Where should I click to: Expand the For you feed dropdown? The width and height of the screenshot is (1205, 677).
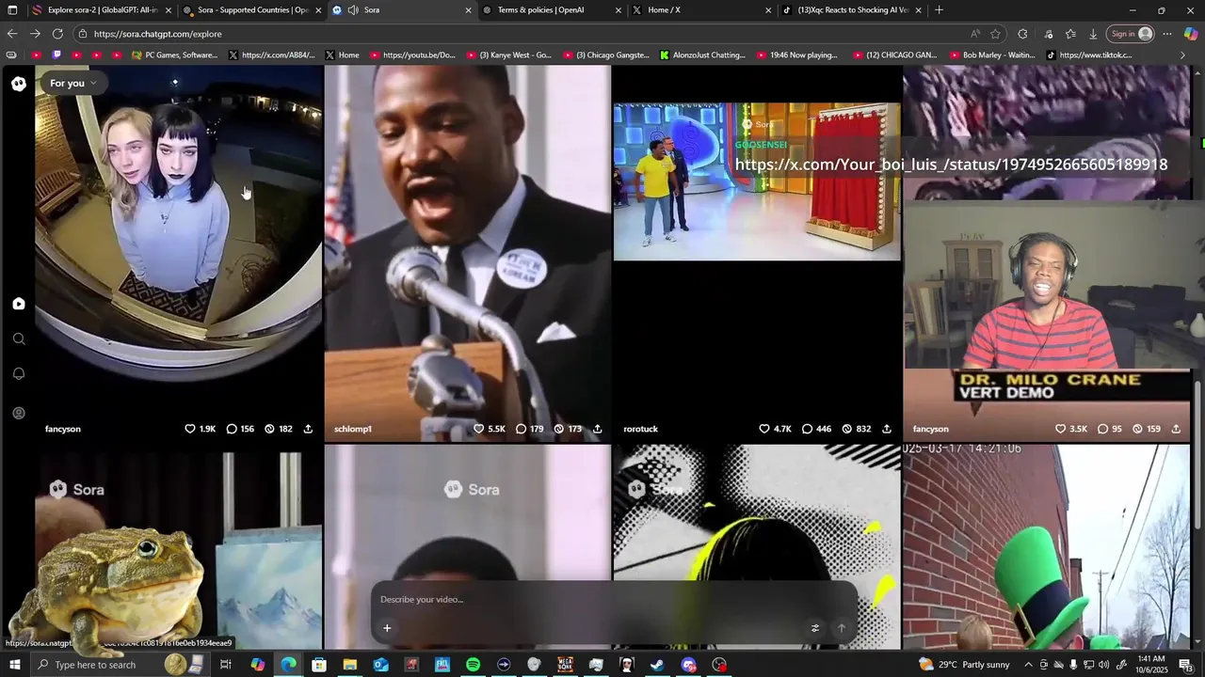73,83
